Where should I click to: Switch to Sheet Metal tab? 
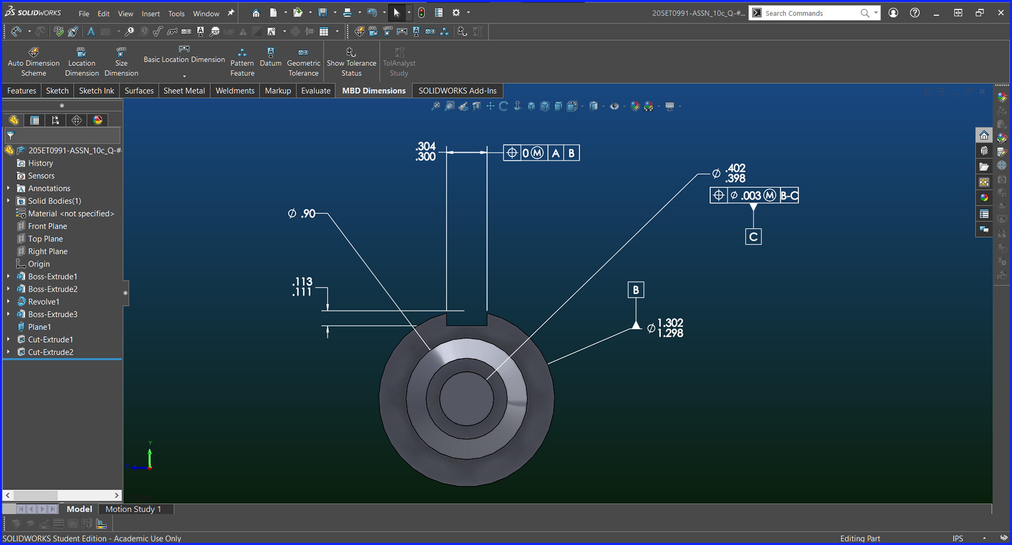[x=184, y=91]
